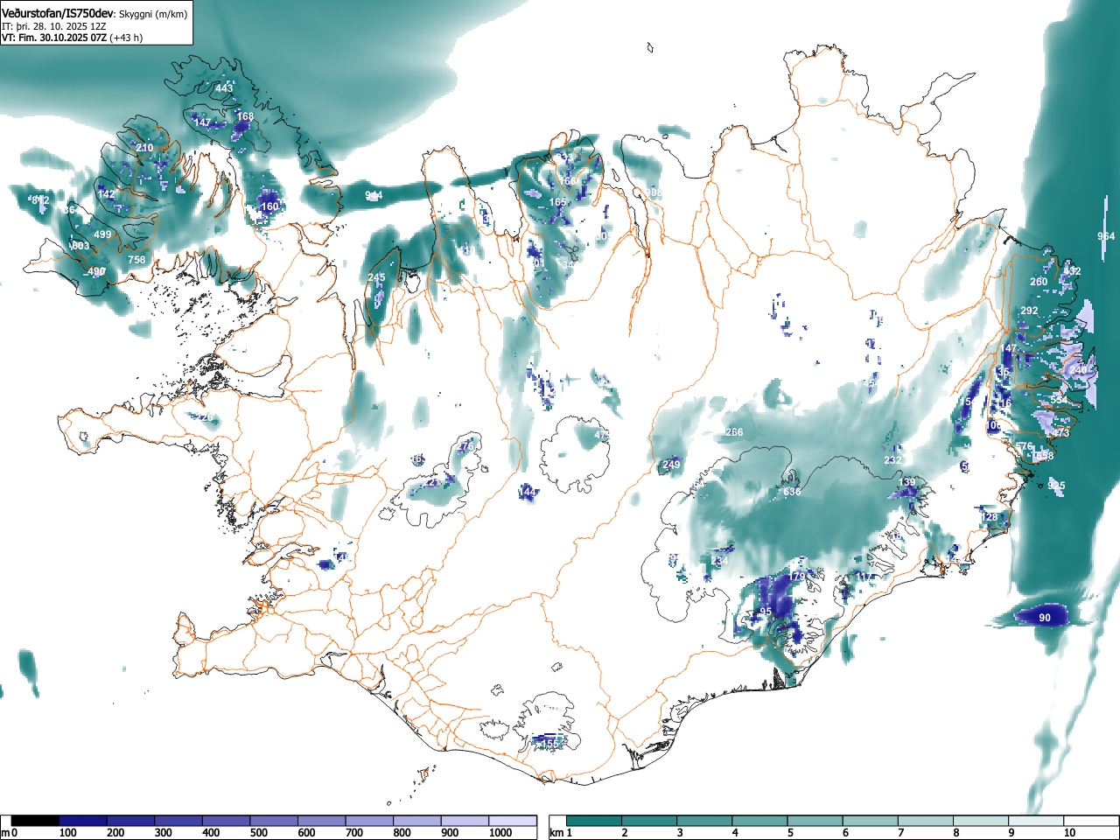Screen dimensions: 1120x840
Task: Click the IT: þri. 28. 10. 2025 12Z line
Action: (52, 26)
